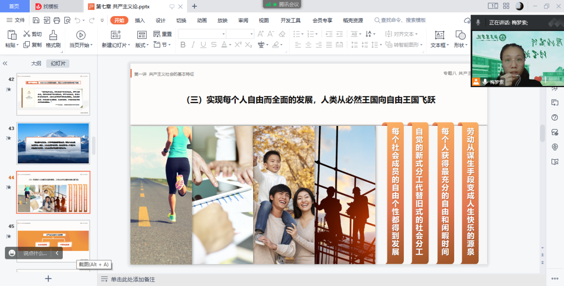Expand the Shapes (形状) dropdown
Viewport: 564px width, 286px height.
tap(466, 45)
